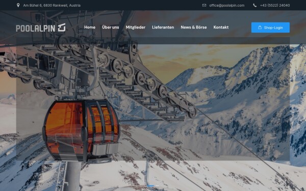Screen dimensions: 306x191
Task: Open the Mitglieder navigation item
Action: click(136, 28)
